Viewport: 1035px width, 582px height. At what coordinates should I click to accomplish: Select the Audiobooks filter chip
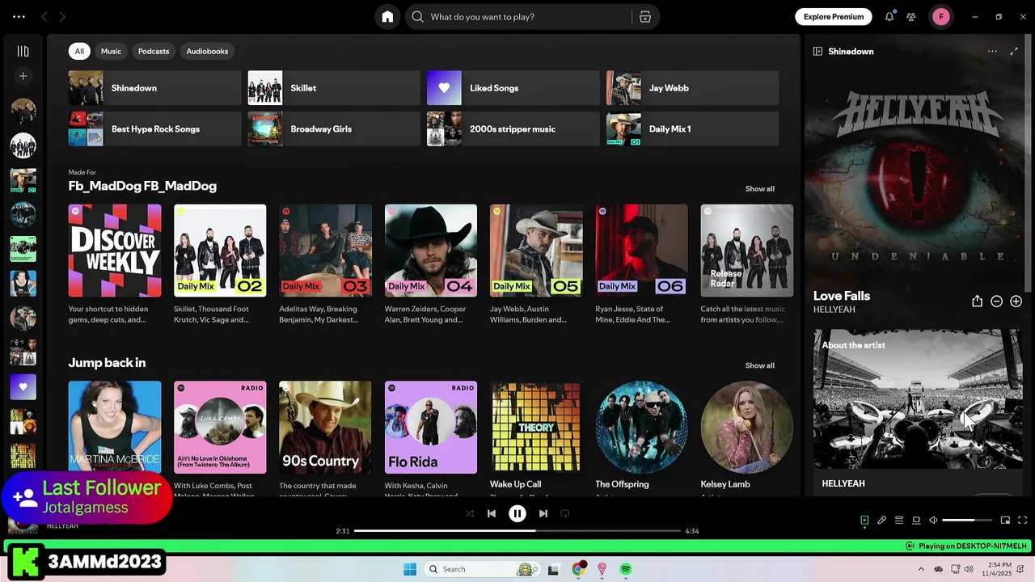click(x=207, y=51)
